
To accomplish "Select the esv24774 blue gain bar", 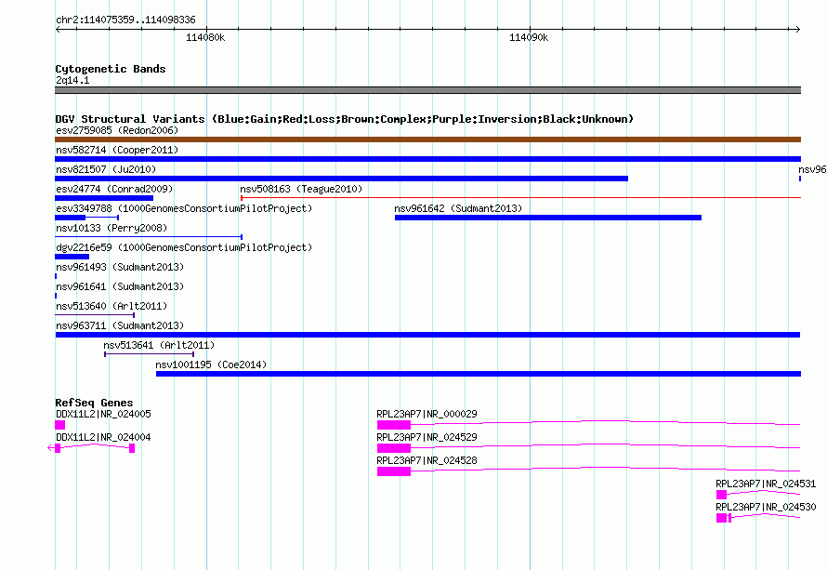I will (104, 198).
